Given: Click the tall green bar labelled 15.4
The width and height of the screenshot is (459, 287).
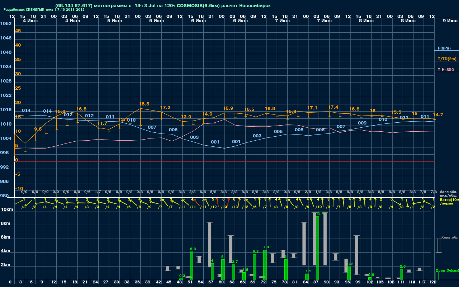Looking at the screenshot, I should (317, 248).
